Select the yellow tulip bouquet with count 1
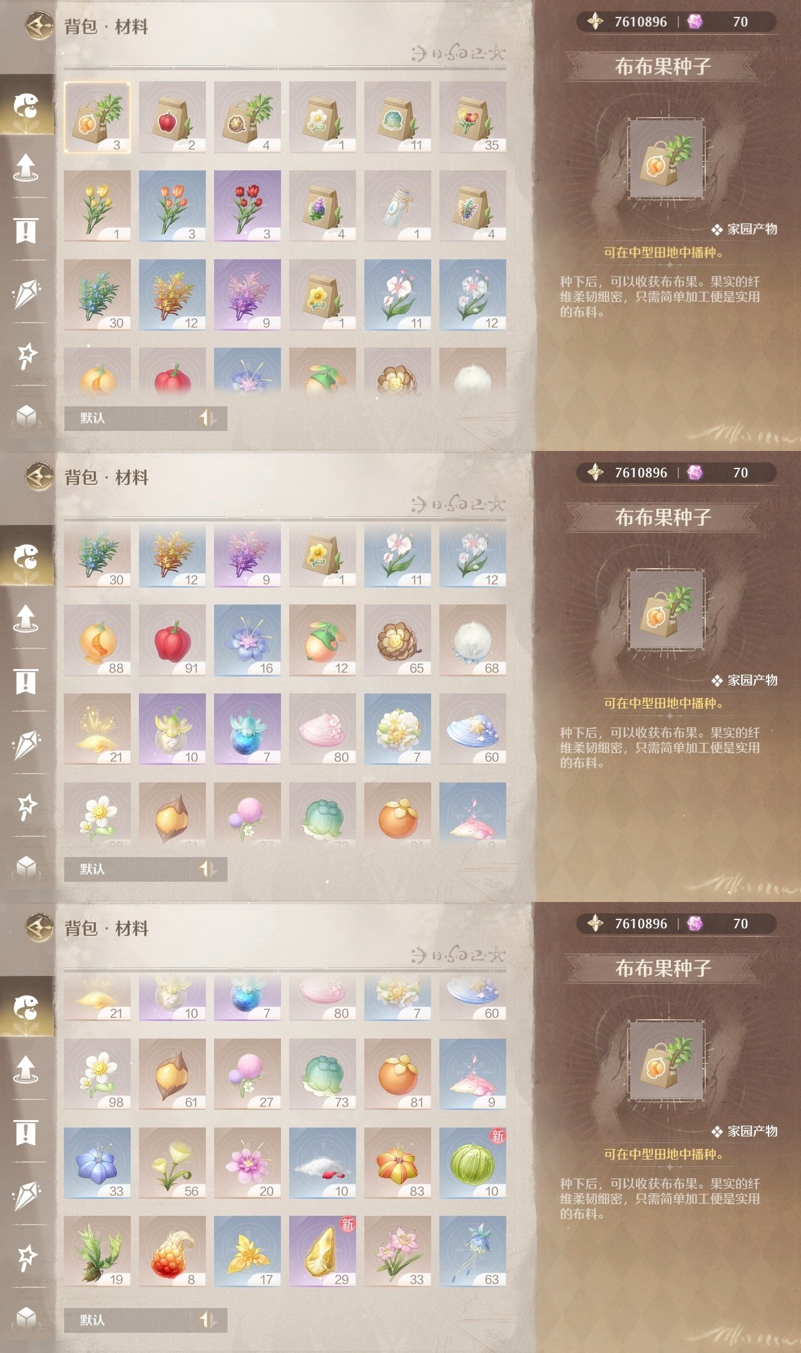Image resolution: width=801 pixels, height=1353 pixels. coord(97,206)
